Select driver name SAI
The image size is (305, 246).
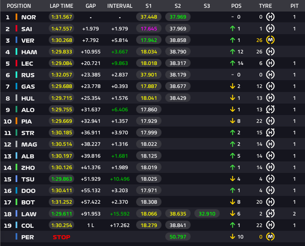point(27,28)
